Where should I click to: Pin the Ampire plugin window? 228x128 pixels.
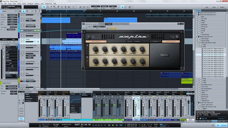179,24
